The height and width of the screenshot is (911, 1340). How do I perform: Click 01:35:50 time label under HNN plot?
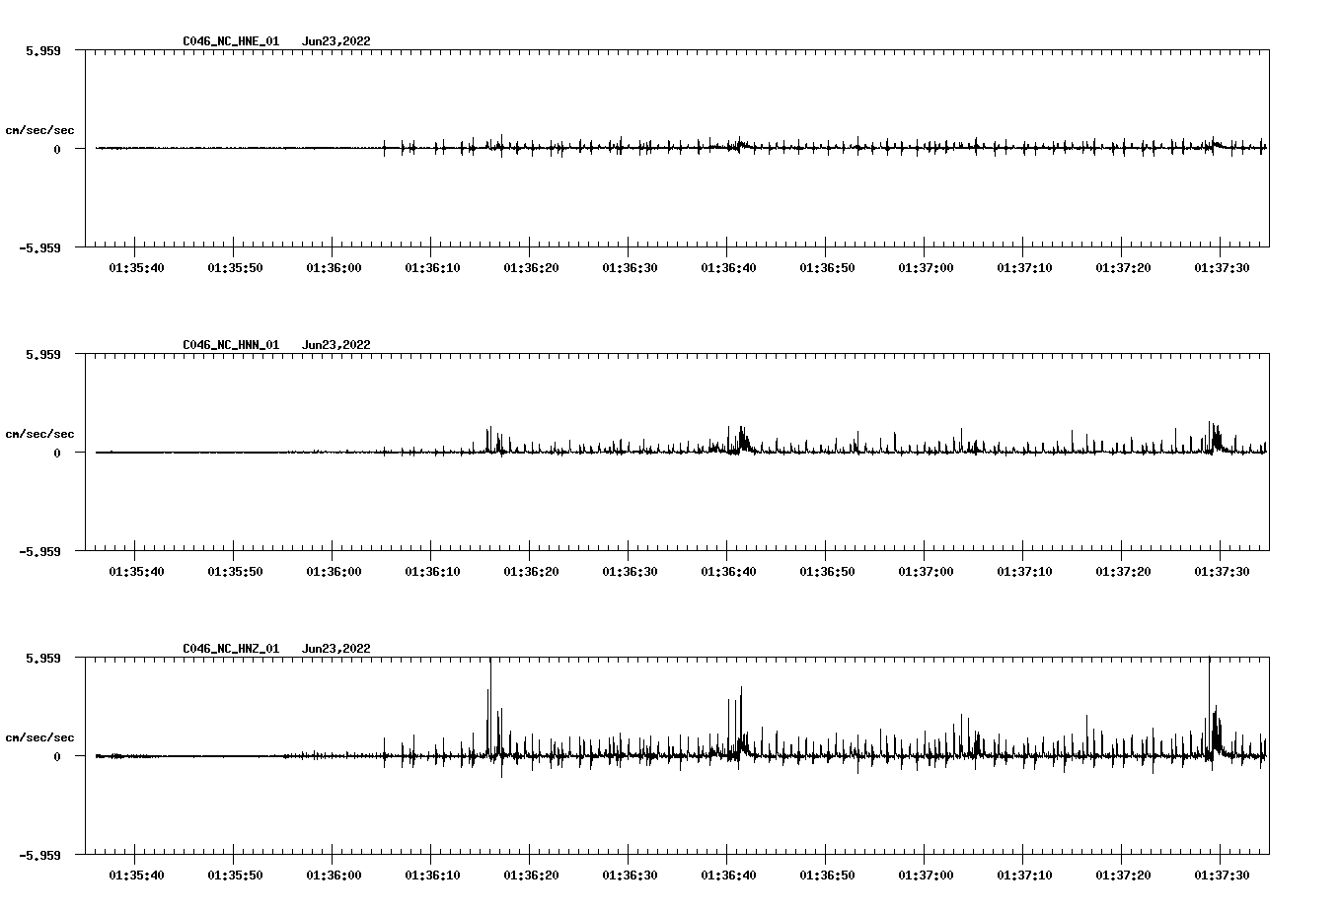tap(235, 572)
